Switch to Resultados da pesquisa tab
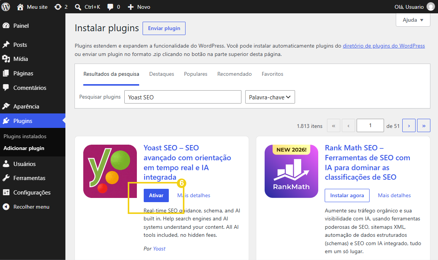This screenshot has width=438, height=260. pos(111,74)
